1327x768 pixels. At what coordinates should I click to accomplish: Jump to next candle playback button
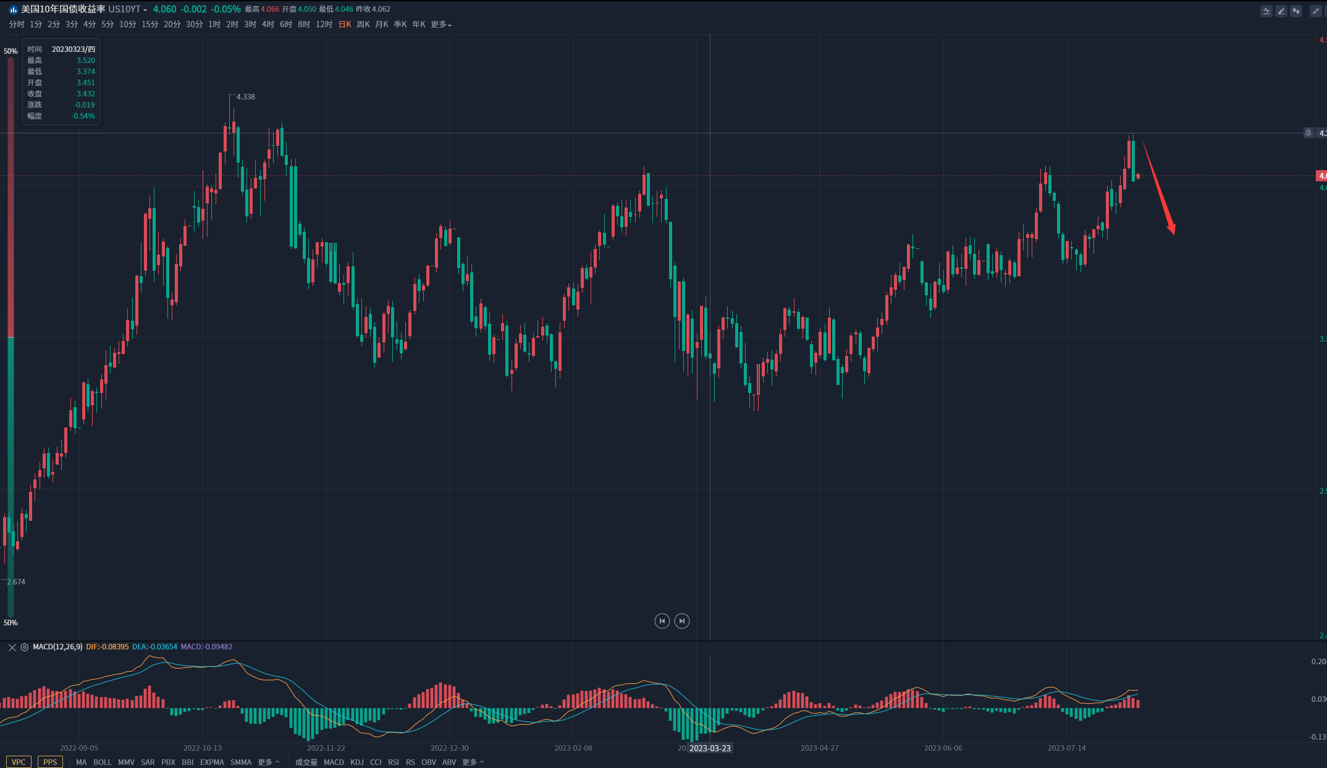(681, 621)
